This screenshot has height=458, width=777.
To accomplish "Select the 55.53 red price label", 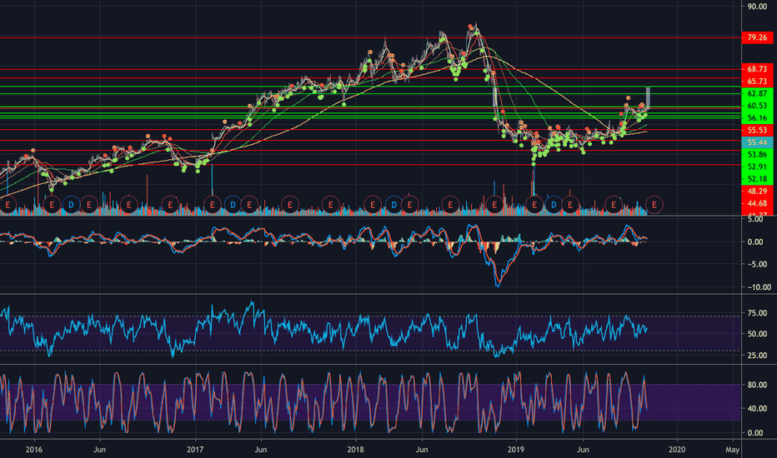I will point(757,130).
